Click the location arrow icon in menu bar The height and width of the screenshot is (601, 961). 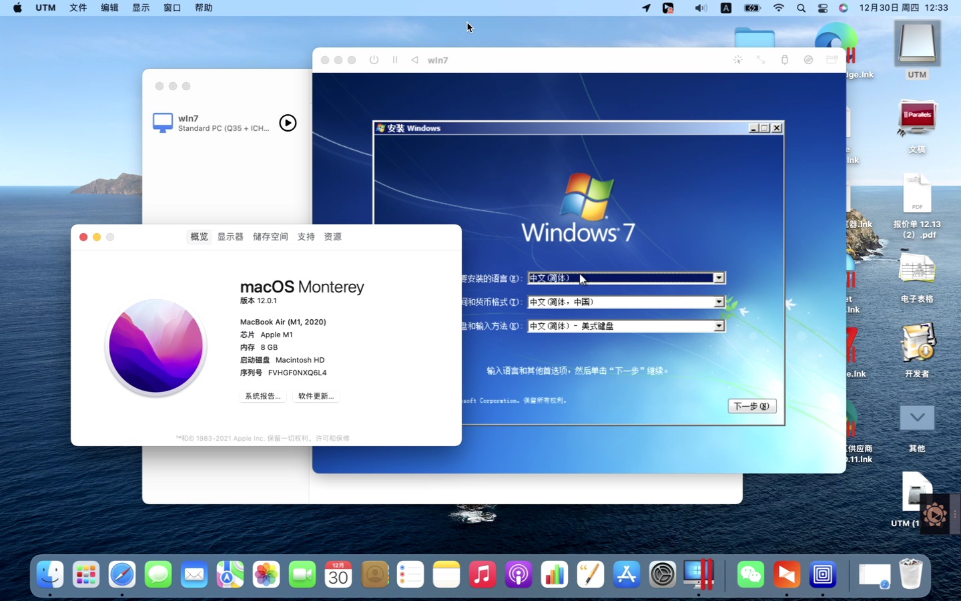point(646,8)
